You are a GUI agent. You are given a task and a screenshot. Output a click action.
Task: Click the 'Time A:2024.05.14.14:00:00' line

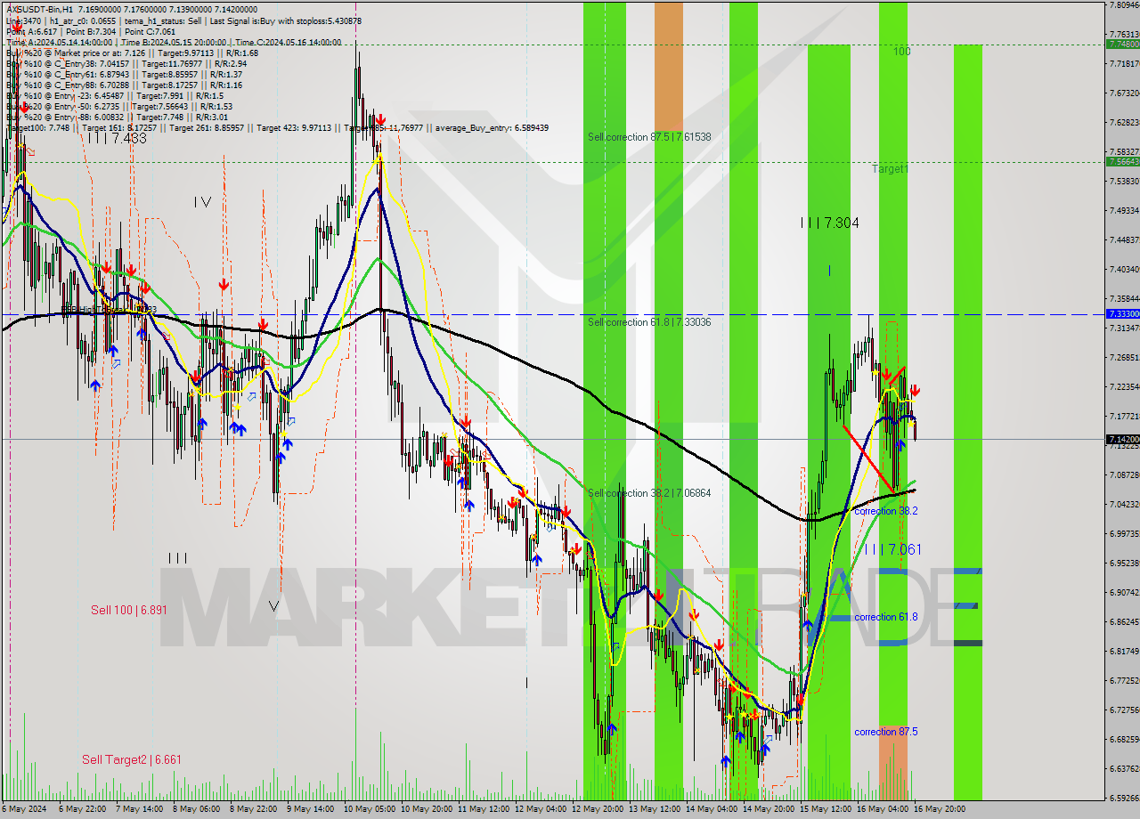click(x=60, y=42)
